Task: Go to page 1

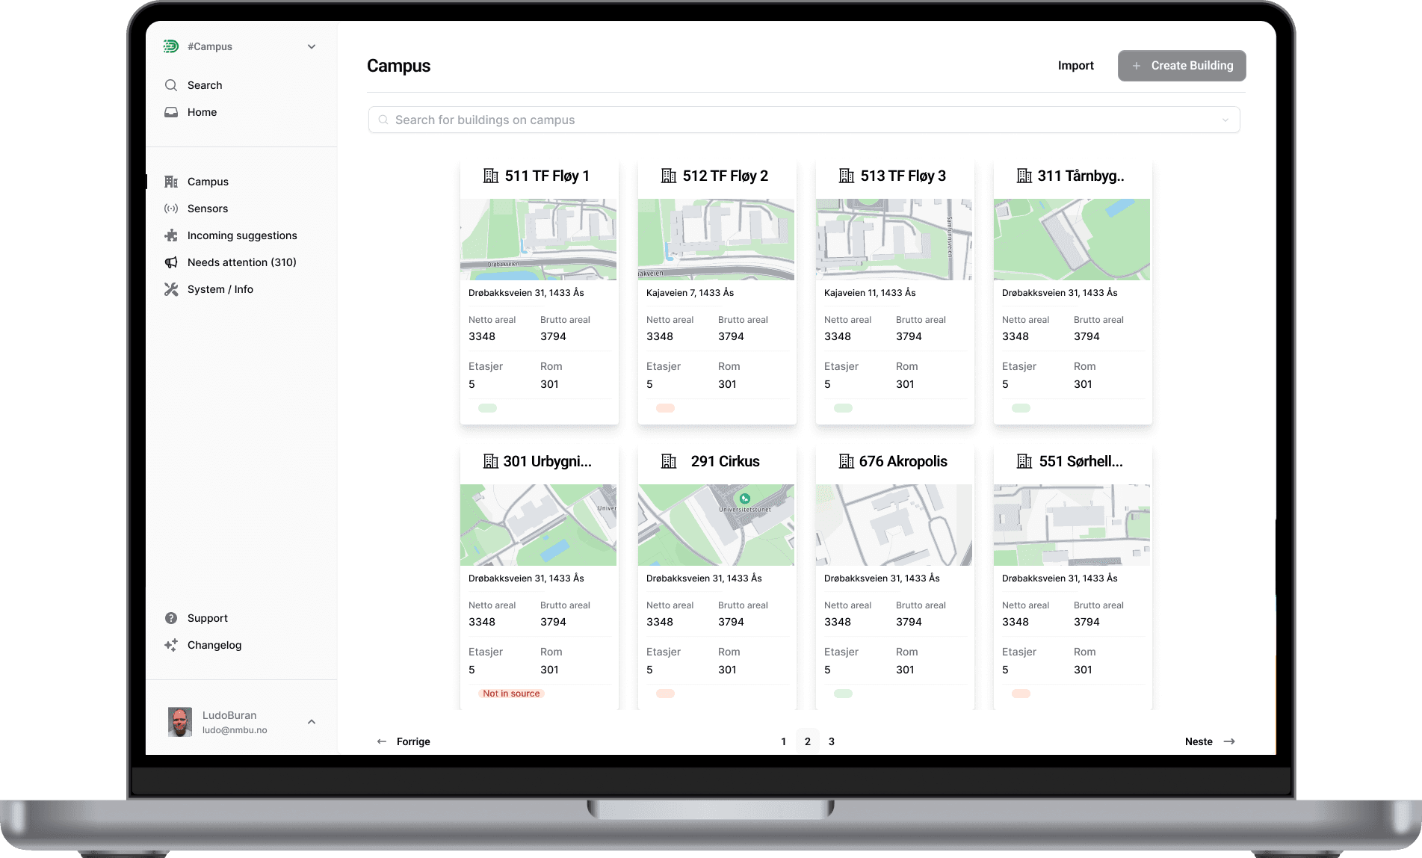Action: 783,741
